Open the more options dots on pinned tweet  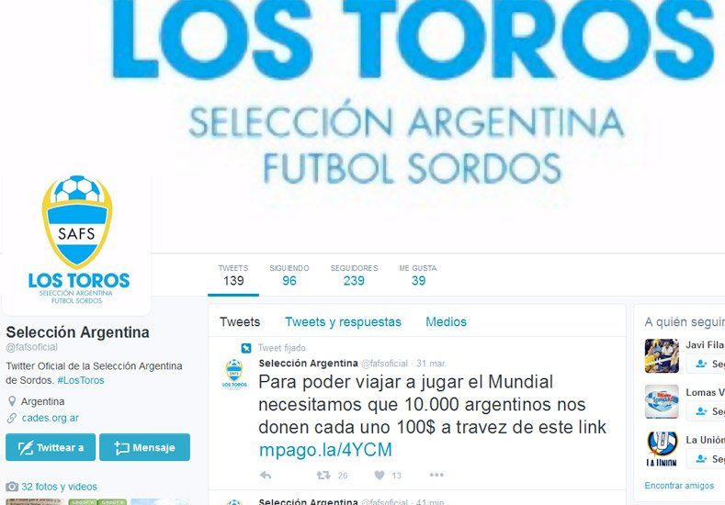pos(436,475)
